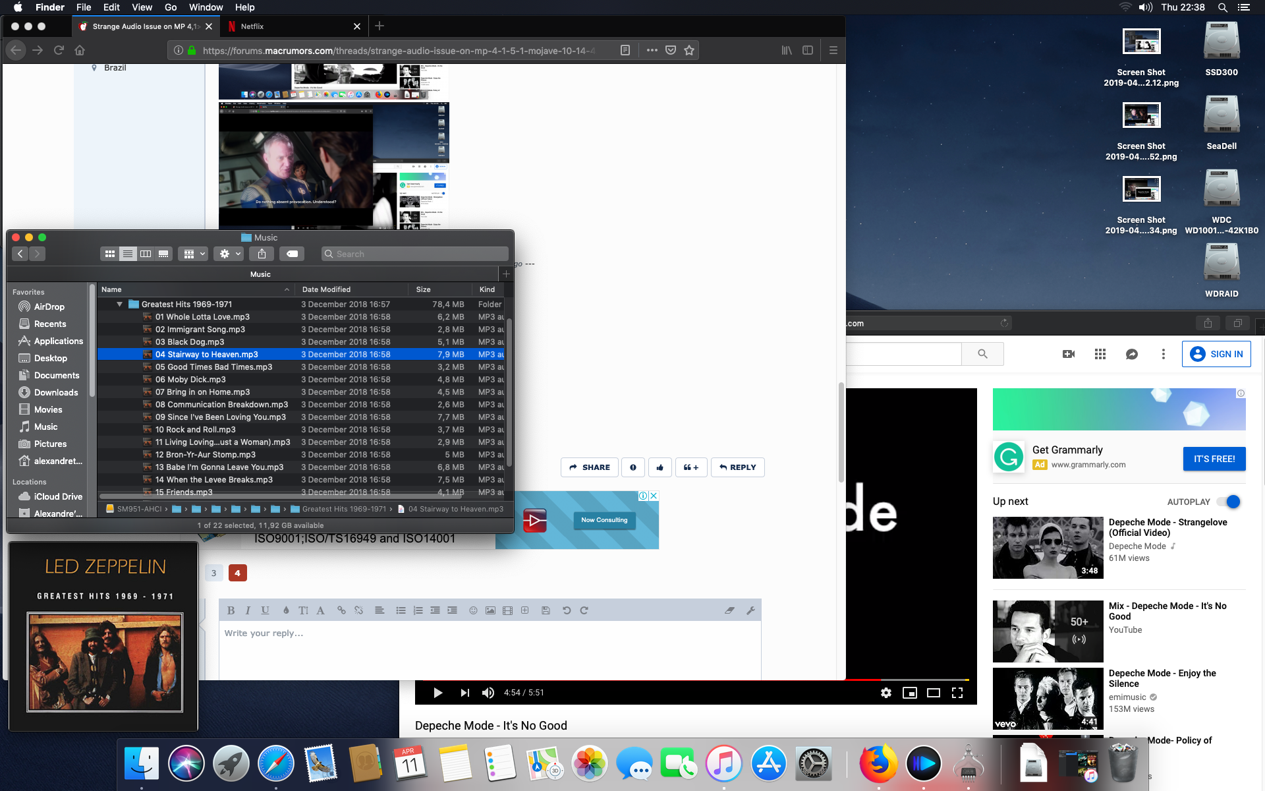Open the File menu

(84, 7)
